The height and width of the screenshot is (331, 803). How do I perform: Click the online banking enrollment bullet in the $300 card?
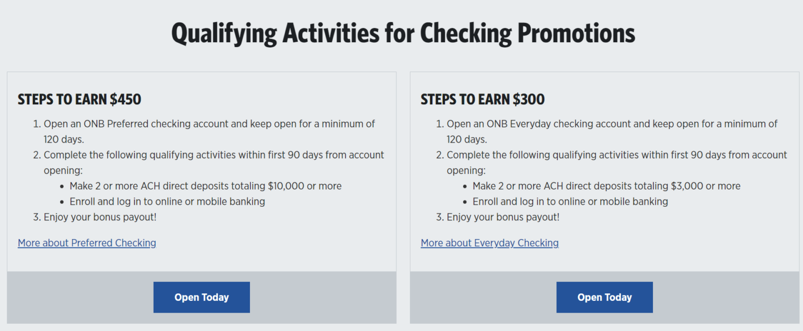[x=570, y=202]
